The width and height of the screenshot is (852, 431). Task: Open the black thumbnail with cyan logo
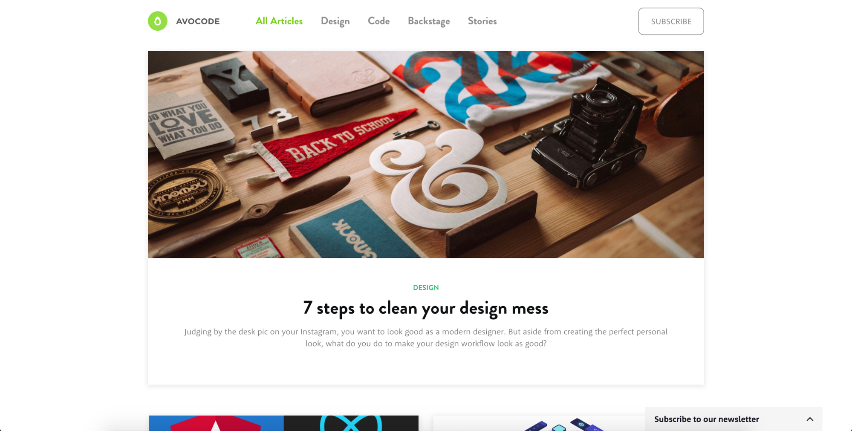pos(351,423)
